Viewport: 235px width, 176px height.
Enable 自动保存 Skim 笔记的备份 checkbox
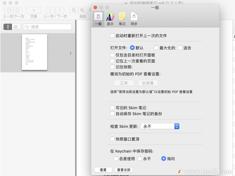112,114
